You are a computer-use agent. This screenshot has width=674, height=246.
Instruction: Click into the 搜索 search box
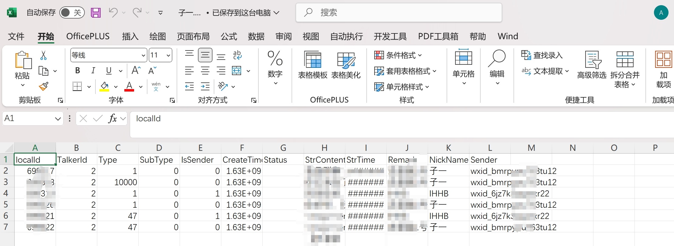click(398, 13)
